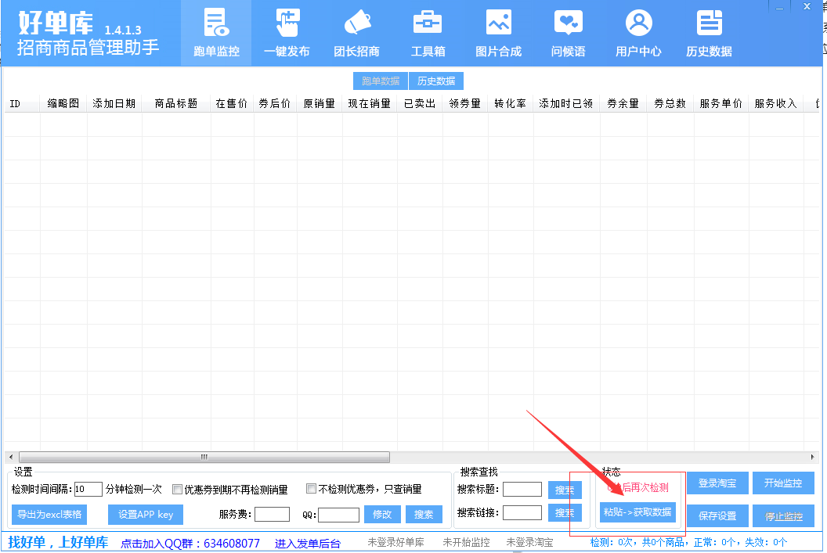Click the 修改 button
Viewport: 827px width, 553px height.
coord(382,515)
